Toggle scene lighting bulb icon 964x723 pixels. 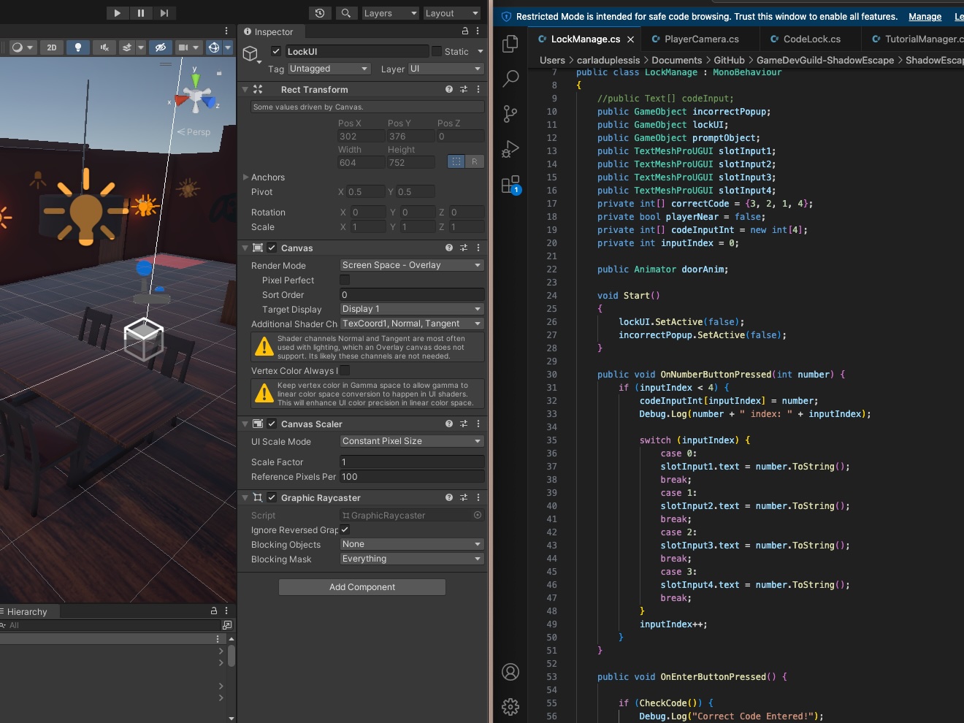[78, 47]
